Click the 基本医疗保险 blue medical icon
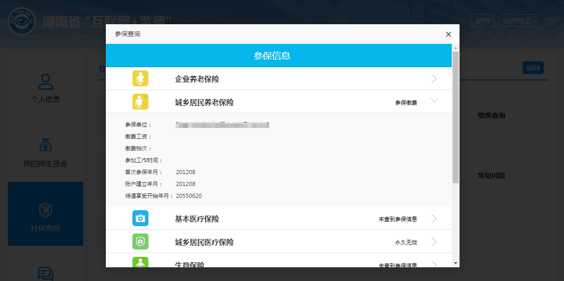Screen dimensions: 564x281 140,218
